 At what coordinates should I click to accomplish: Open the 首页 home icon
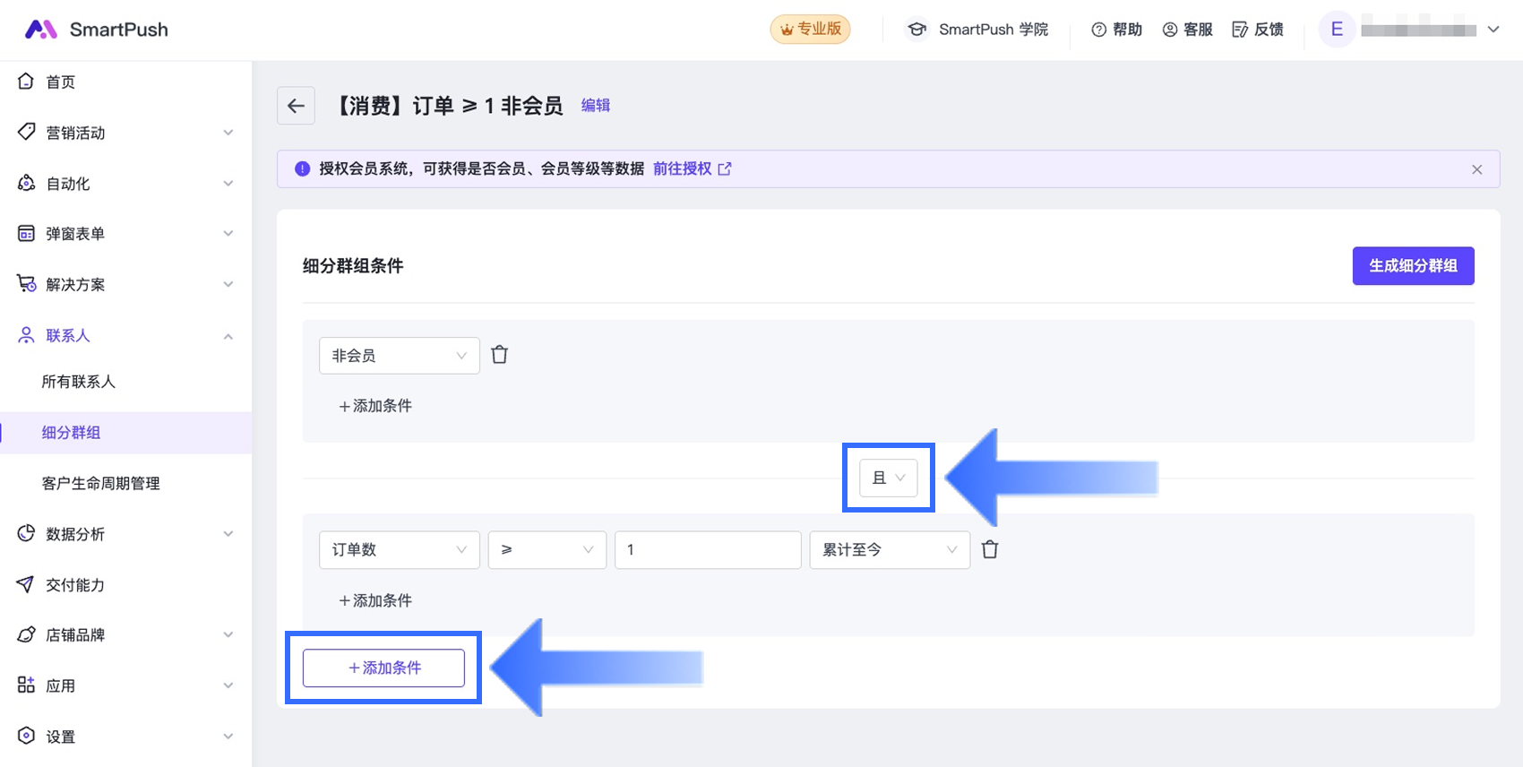(26, 82)
